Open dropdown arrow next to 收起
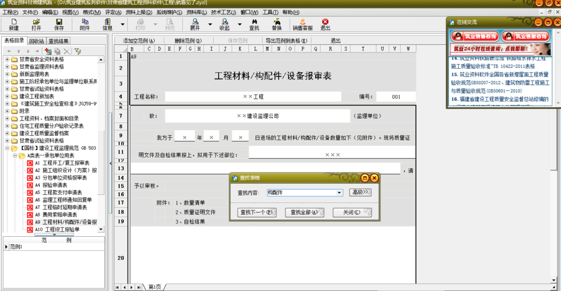This screenshot has height=291, width=561. (240, 24)
